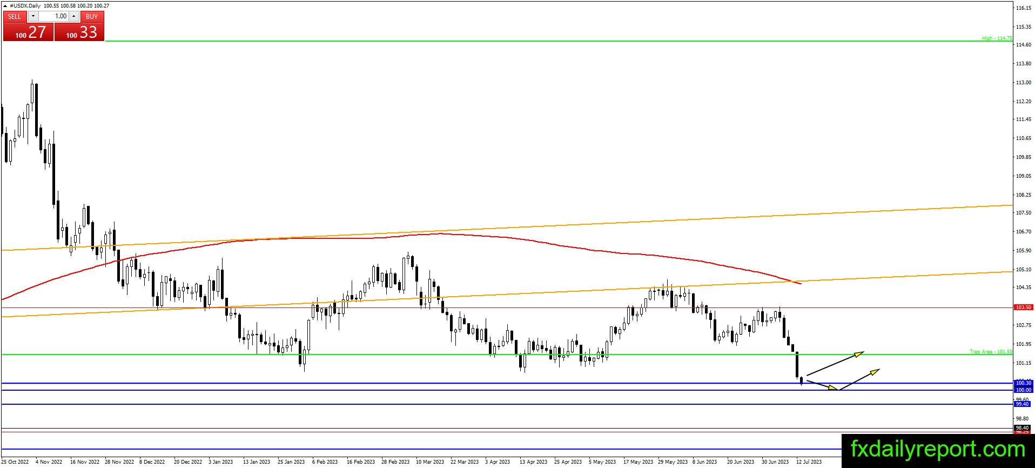This screenshot has height=468, width=1035.
Task: Focus the 1.00 volume input field
Action: pyautogui.click(x=53, y=16)
